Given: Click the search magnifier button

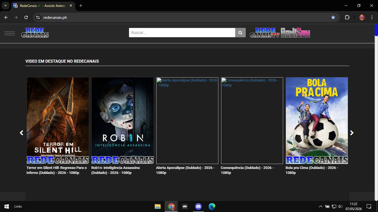Looking at the screenshot, I should 240,33.
